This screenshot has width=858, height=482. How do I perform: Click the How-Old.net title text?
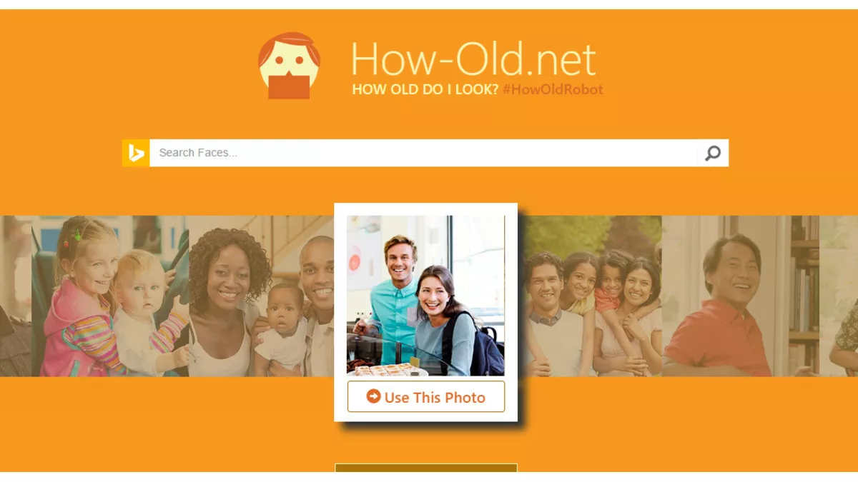coord(473,59)
